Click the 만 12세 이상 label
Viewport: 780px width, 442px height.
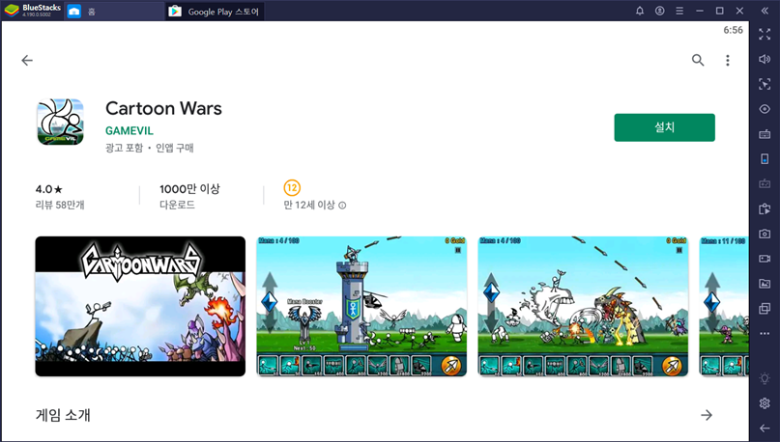pos(309,206)
